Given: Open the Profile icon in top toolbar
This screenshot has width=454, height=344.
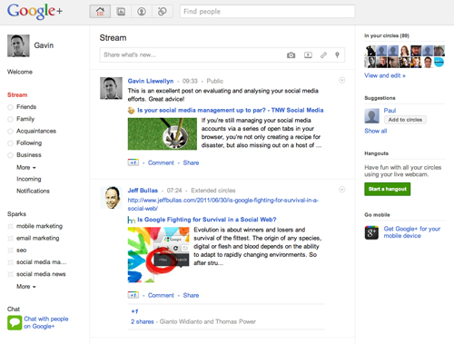Looking at the screenshot, I should click(142, 12).
